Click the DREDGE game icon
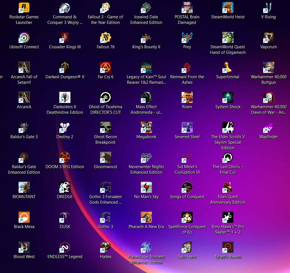290x273 pixels. point(65,188)
